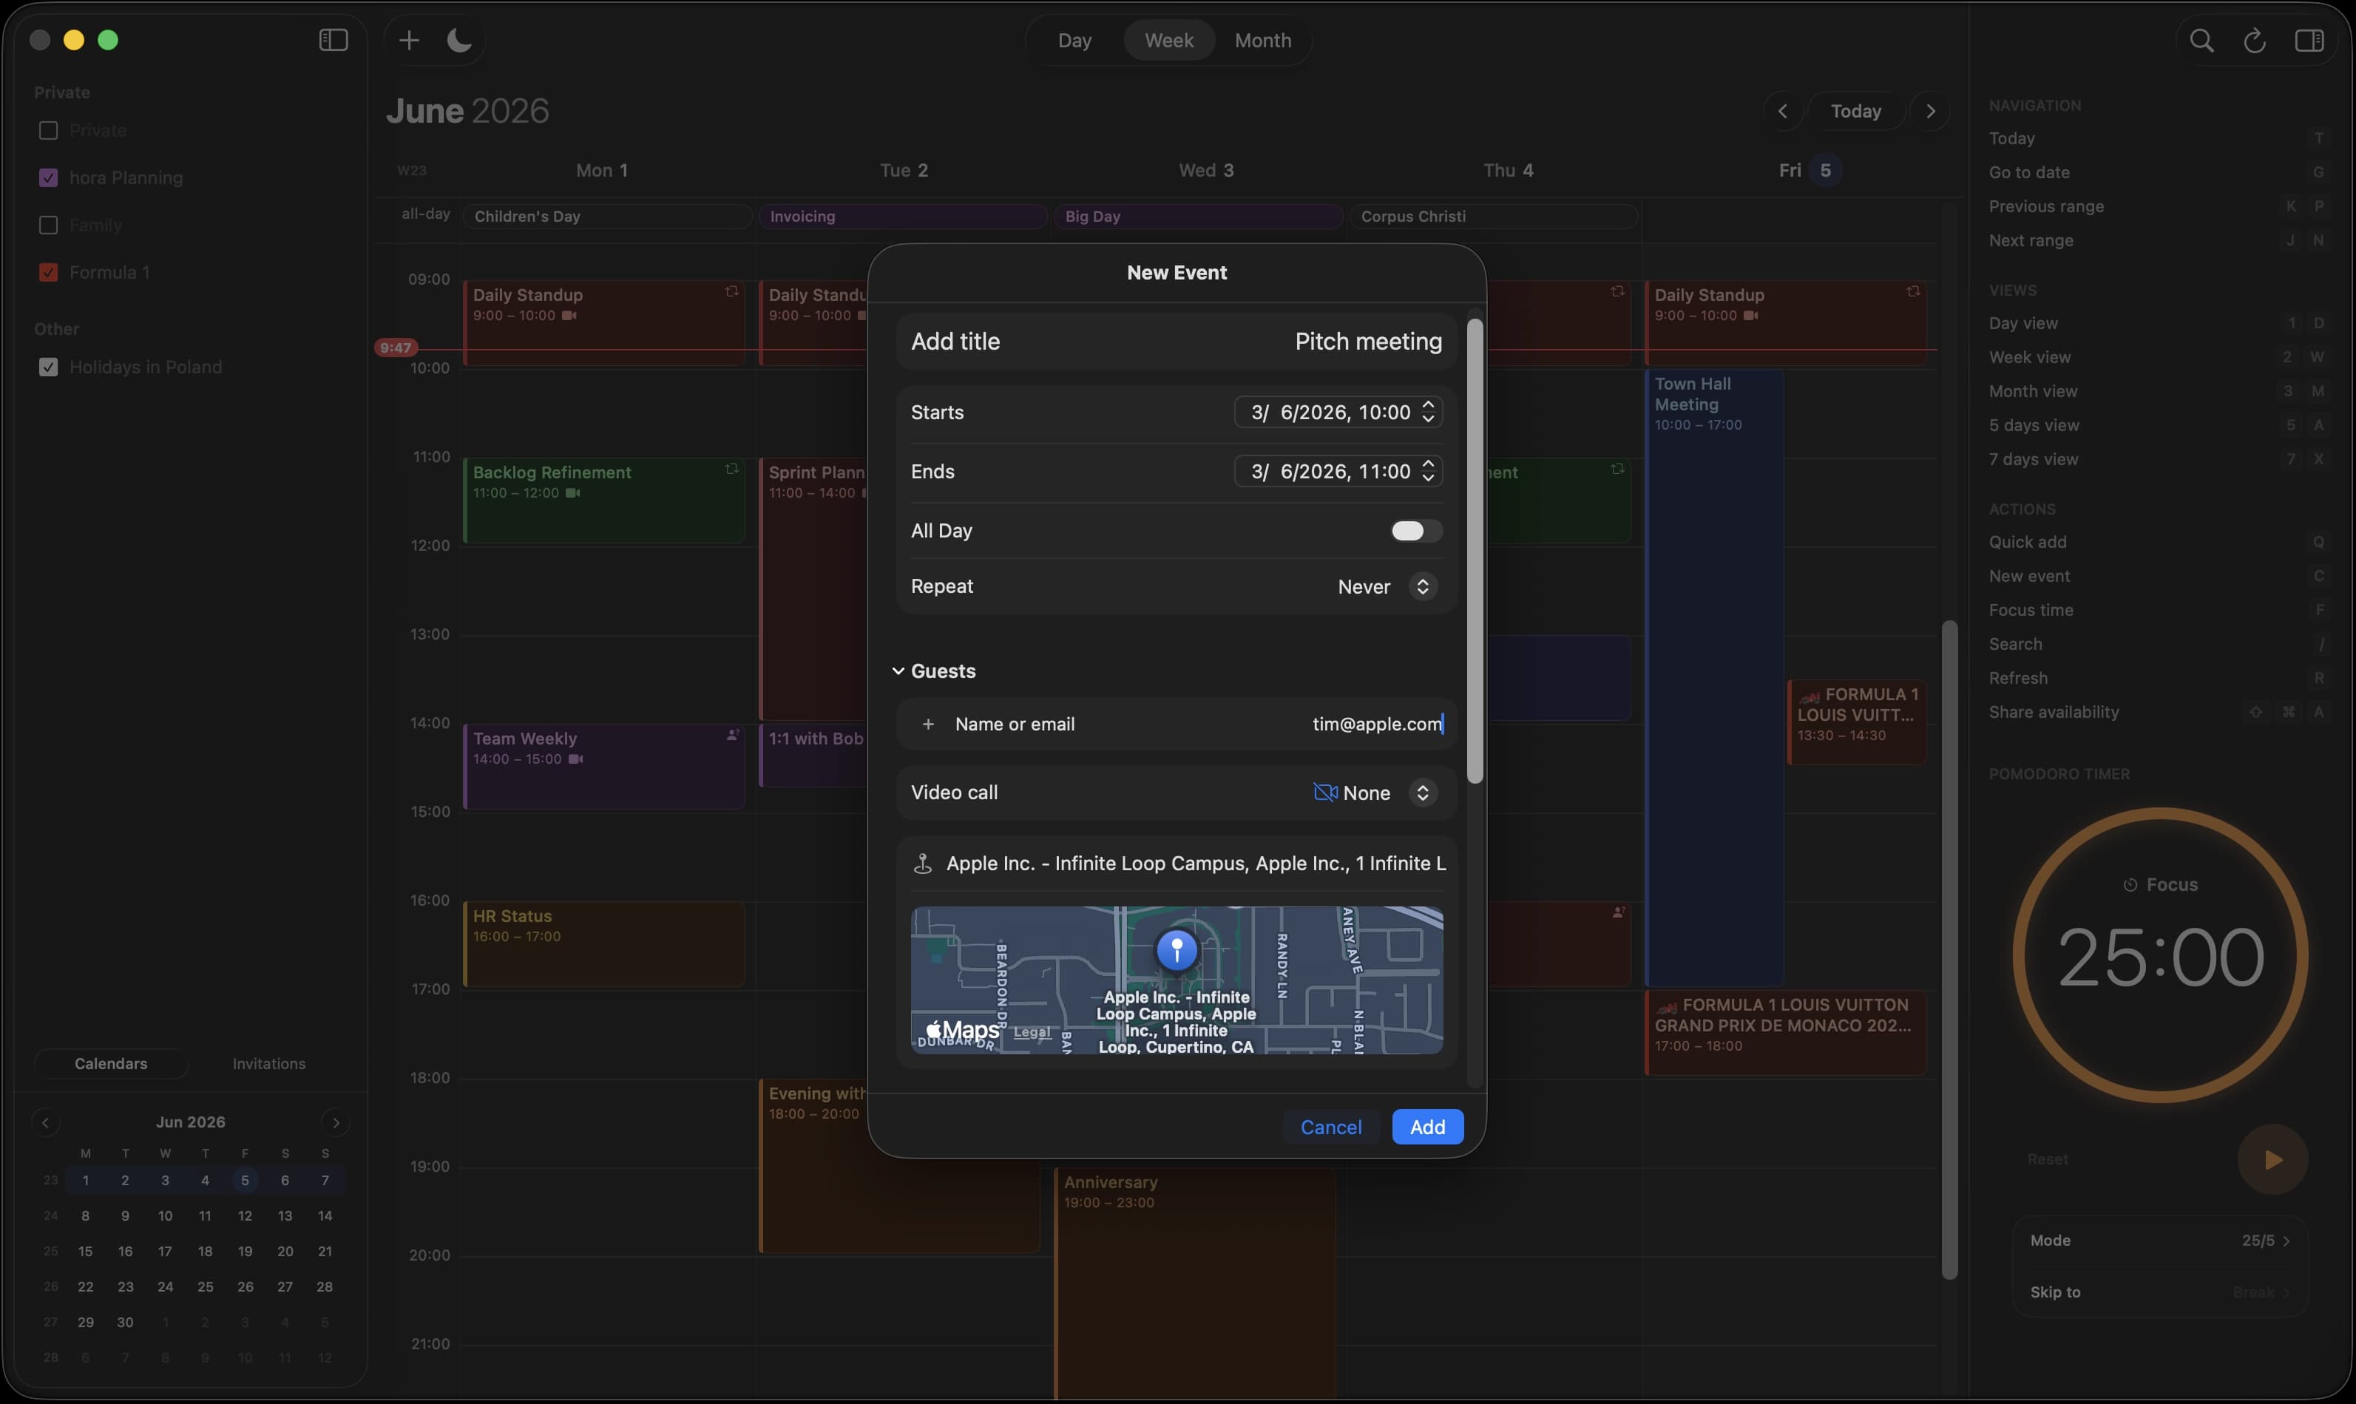Start the Pomodoro timer play button
The image size is (2356, 1404).
(2272, 1159)
